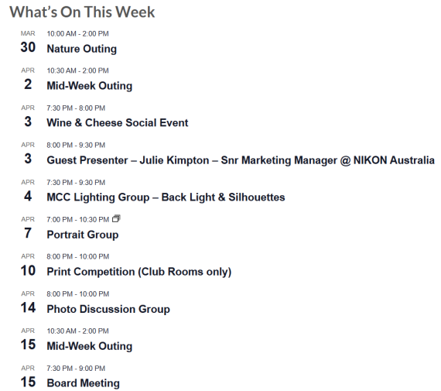The height and width of the screenshot is (391, 441).
Task: Select the MAR 30 date badge
Action: 28,43
